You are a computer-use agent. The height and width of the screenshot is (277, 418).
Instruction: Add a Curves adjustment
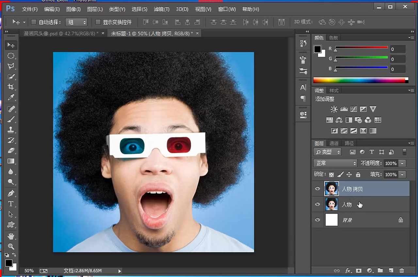[x=353, y=109]
